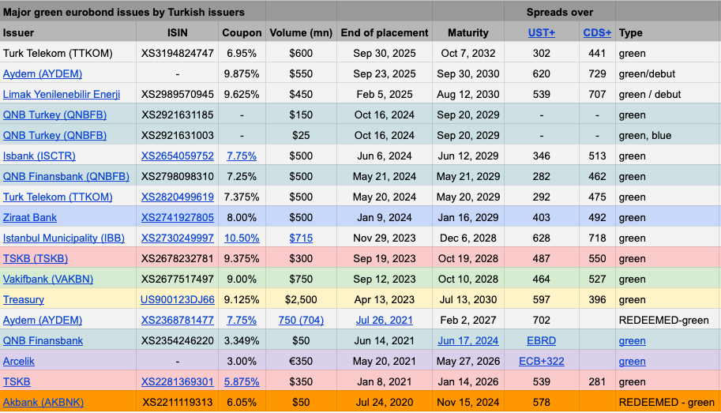Open the UST+ spreads column link

[x=542, y=33]
